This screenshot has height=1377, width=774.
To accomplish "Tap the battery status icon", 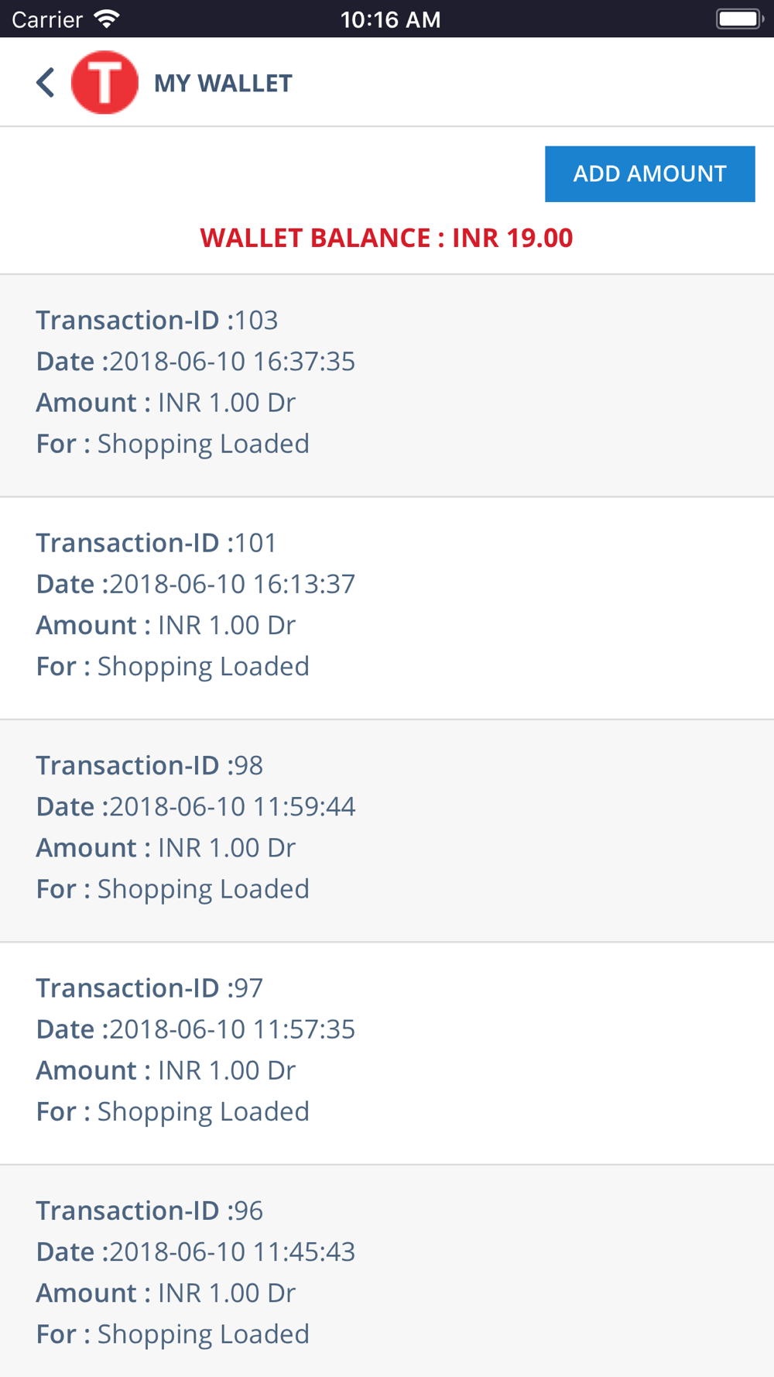I will pos(739,19).
